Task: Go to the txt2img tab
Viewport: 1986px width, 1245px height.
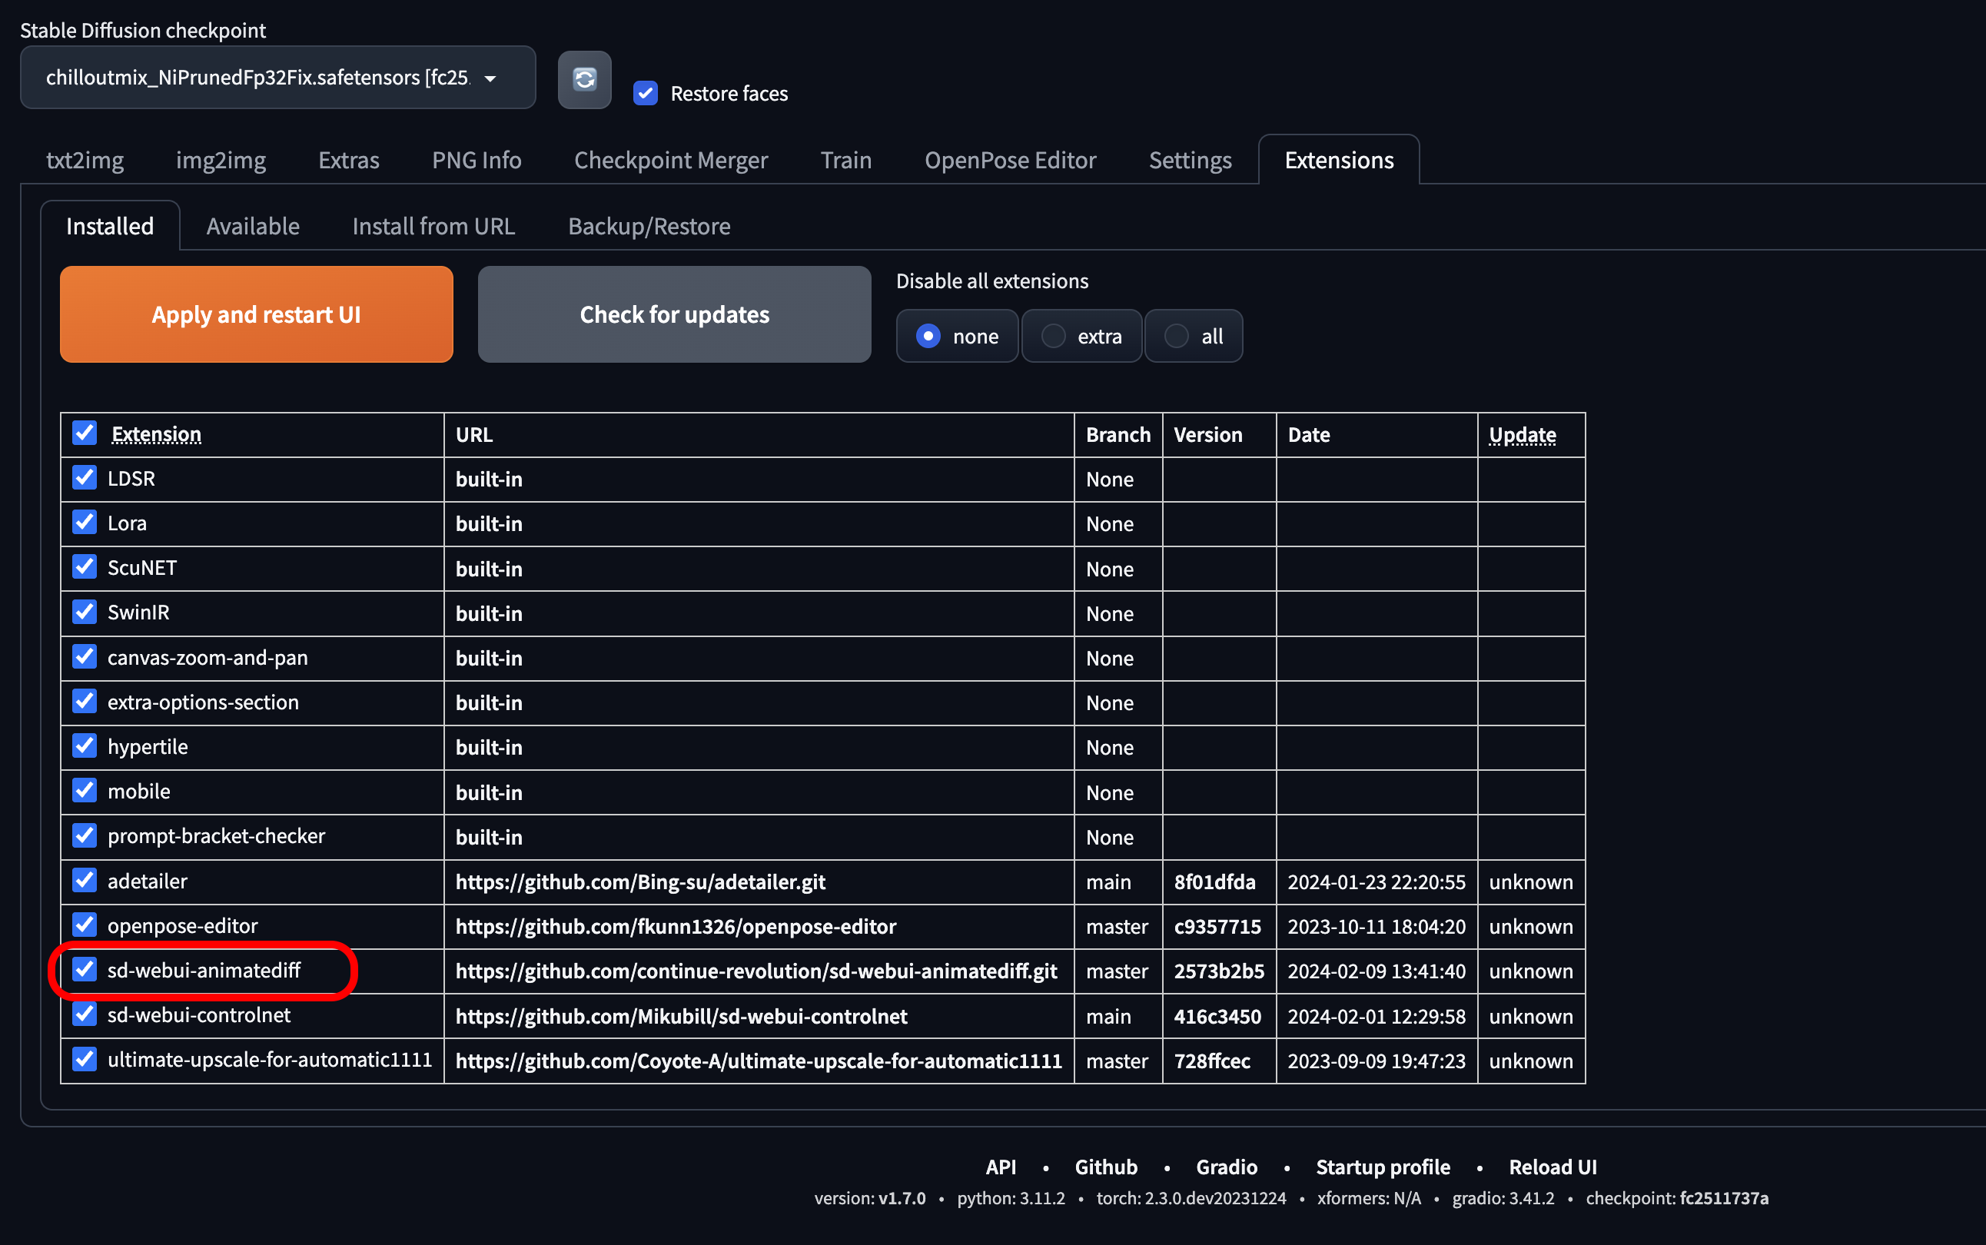Action: 85,160
